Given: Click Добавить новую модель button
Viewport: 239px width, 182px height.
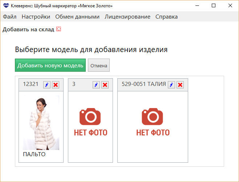Looking at the screenshot, I should (50, 65).
